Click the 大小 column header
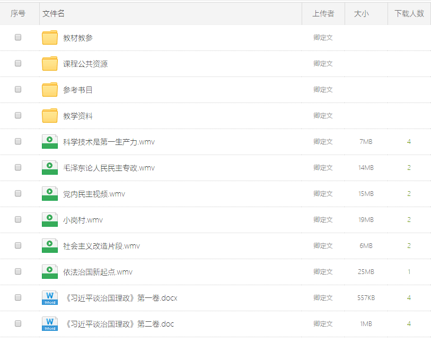 click(x=361, y=14)
